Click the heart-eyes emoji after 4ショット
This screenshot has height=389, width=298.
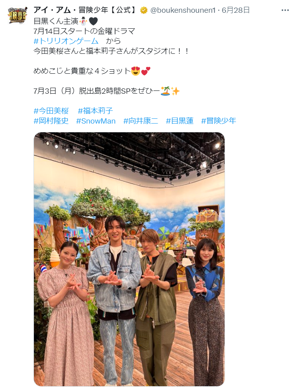coord(136,71)
